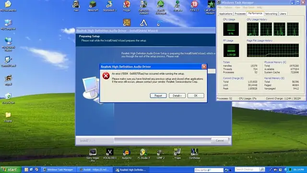Open the Users tab in Task Manager
The image size is (307, 173).
pos(283,14)
